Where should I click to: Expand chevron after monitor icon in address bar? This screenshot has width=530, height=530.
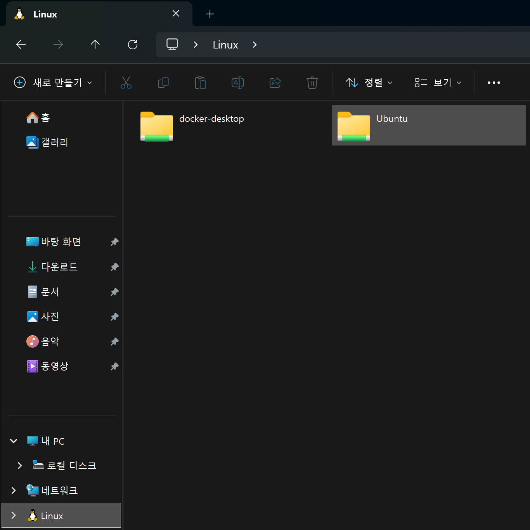coord(196,45)
